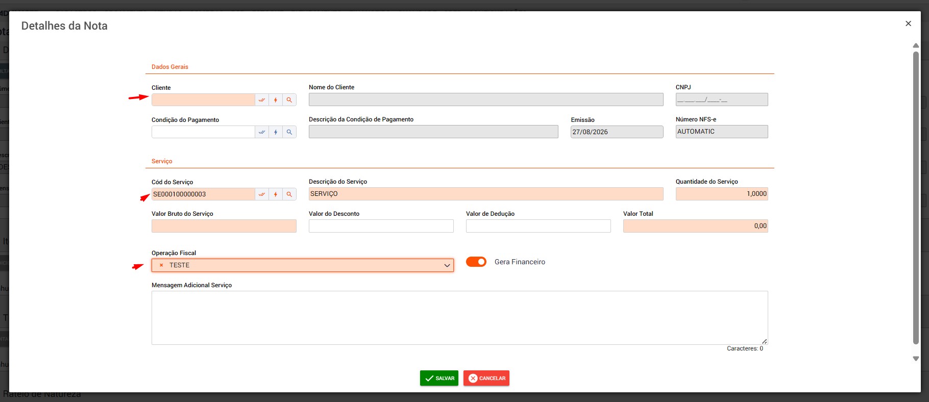This screenshot has width=929, height=402.
Task: Click the "Operação Fiscal" label
Action: tap(174, 253)
